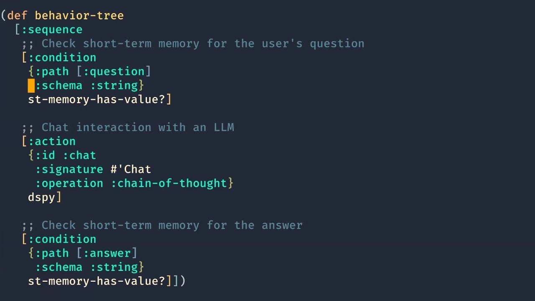
Task: Click the "Chat interaction with an LLM" comment
Action: (x=138, y=128)
